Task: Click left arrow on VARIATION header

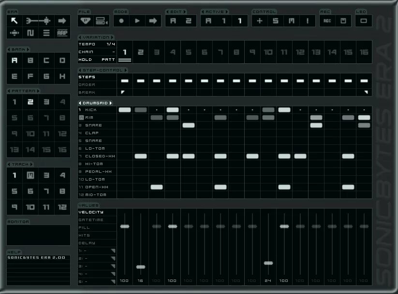Action: point(80,37)
